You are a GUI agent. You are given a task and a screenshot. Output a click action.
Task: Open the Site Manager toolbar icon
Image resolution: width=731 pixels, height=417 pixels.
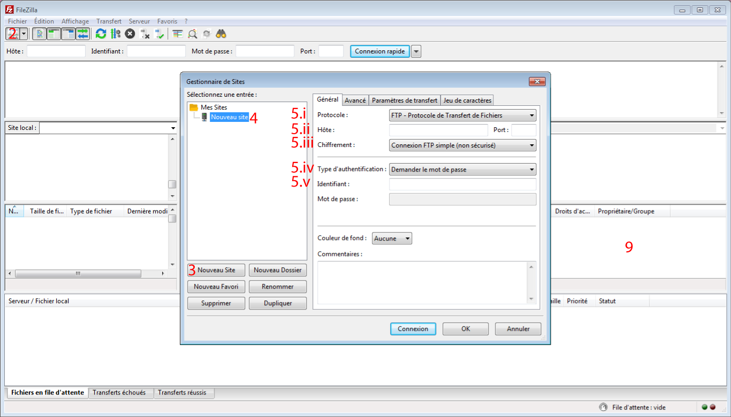[13, 34]
